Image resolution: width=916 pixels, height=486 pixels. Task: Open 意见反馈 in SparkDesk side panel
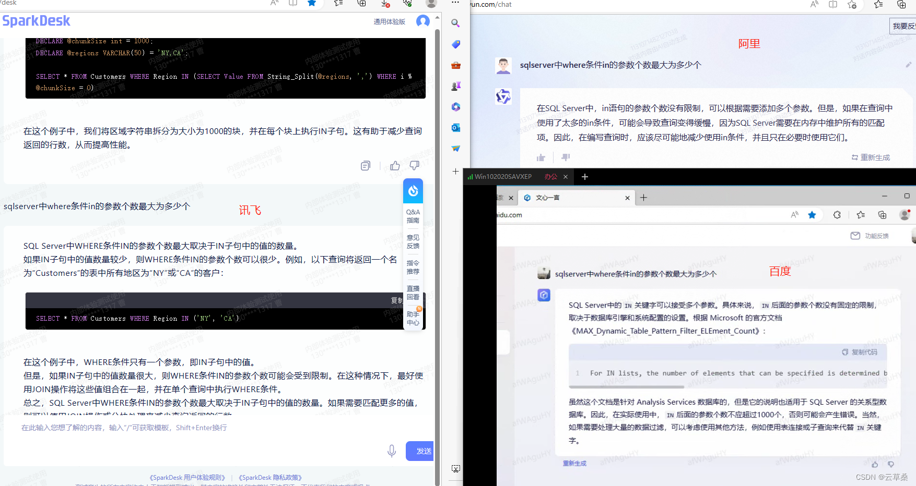tap(413, 242)
